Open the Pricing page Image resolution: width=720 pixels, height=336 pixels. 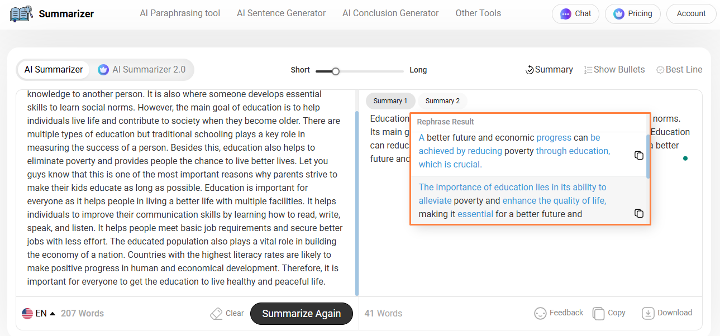632,14
